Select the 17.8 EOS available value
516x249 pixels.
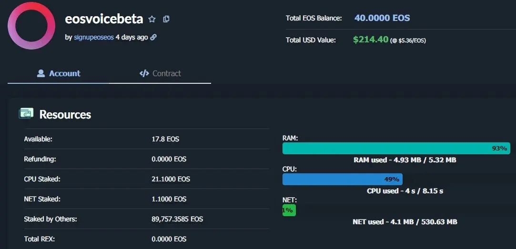click(x=165, y=139)
